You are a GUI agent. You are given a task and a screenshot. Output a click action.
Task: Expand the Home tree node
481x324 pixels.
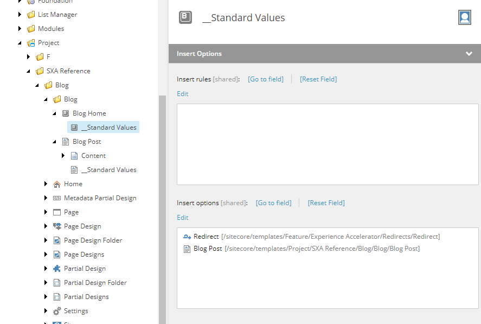pos(46,184)
